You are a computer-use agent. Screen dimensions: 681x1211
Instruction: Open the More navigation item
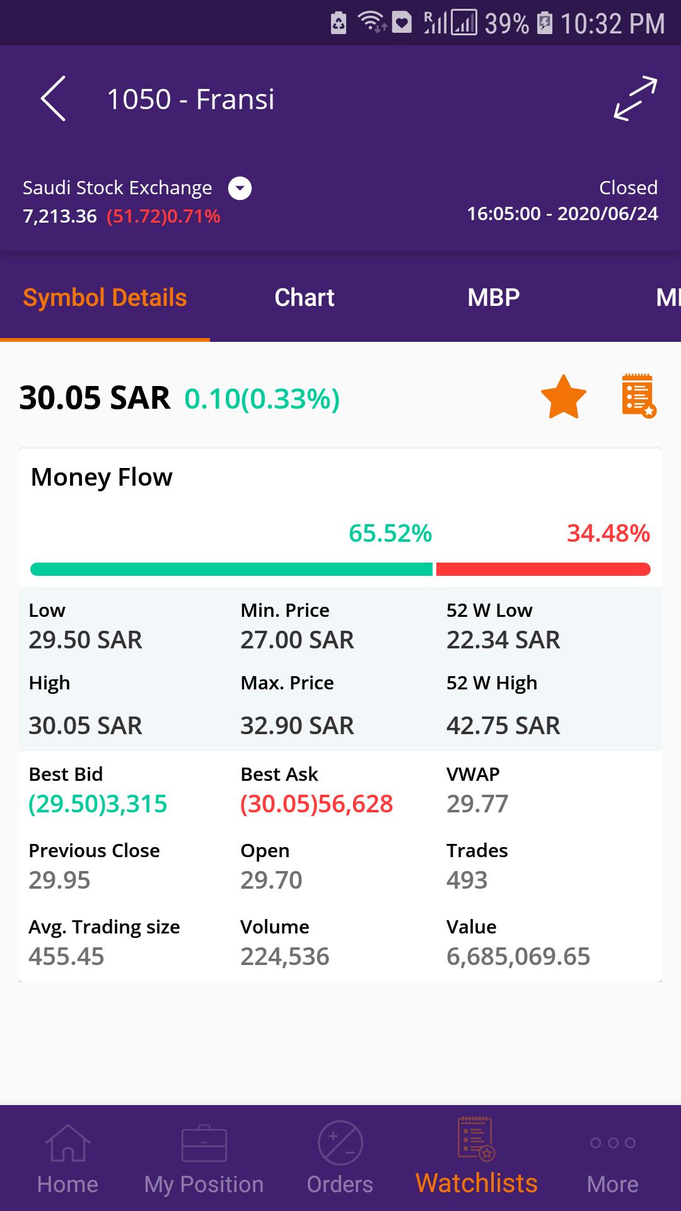click(x=612, y=1164)
